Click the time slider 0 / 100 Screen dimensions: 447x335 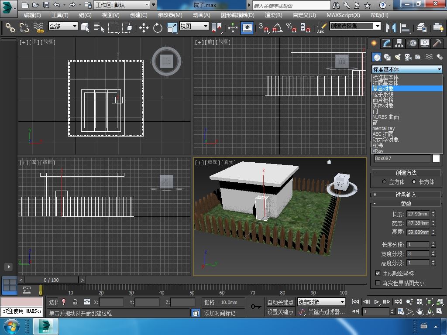[x=52, y=280]
